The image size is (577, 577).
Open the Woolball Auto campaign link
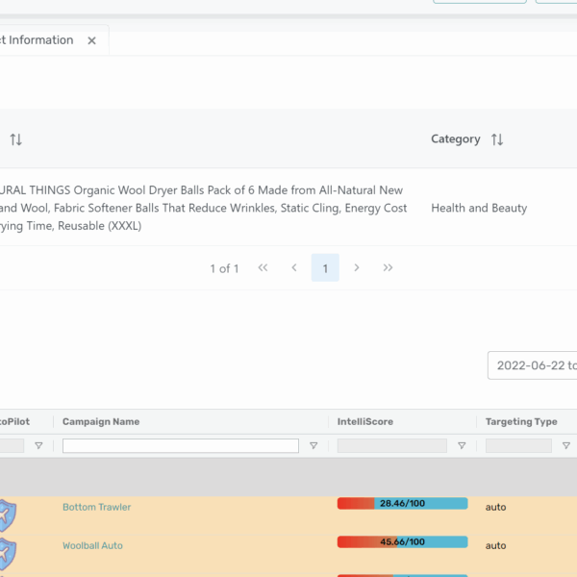(92, 545)
